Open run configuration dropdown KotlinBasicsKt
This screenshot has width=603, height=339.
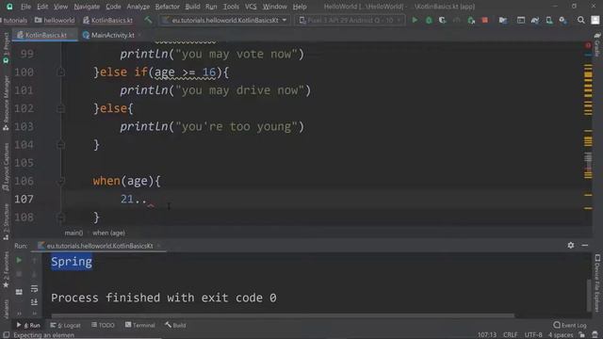point(225,20)
